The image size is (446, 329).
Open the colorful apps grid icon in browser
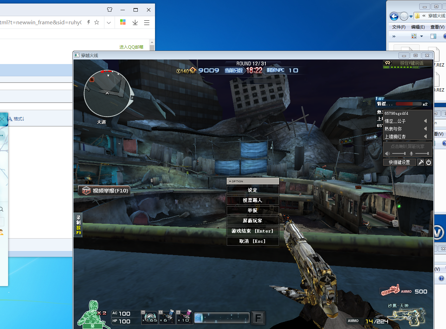(x=123, y=23)
